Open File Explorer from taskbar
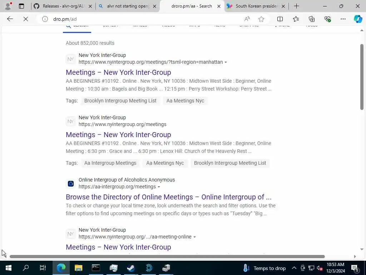Viewport: 366px width, 275px height. click(x=78, y=268)
